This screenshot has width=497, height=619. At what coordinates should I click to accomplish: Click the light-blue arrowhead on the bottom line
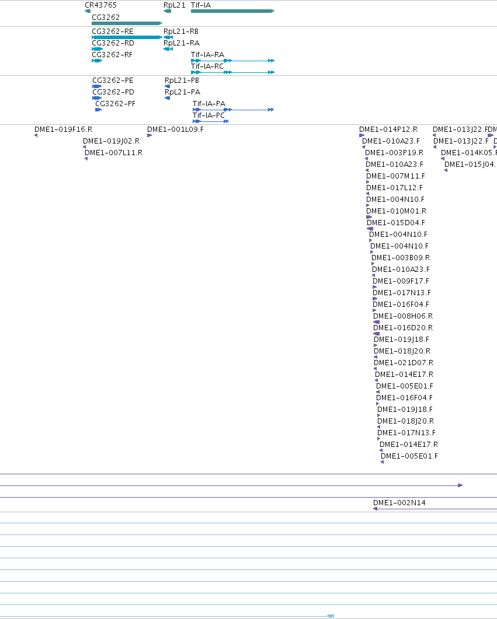tap(331, 616)
